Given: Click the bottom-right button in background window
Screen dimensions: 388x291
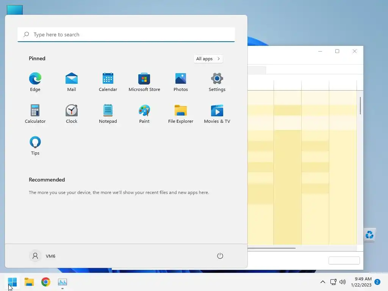Looking at the screenshot, I should click(344, 260).
